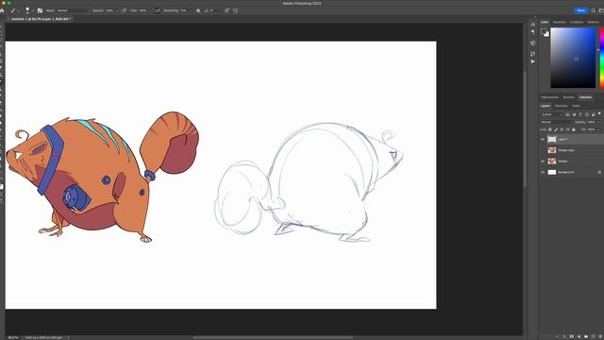Click the foreground color swatch in Color panel
The image size is (604, 340).
click(x=544, y=31)
